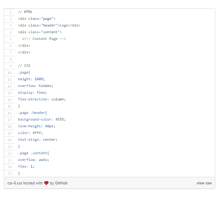Select line number 22
220x197 pixels.
click(x=10, y=153)
